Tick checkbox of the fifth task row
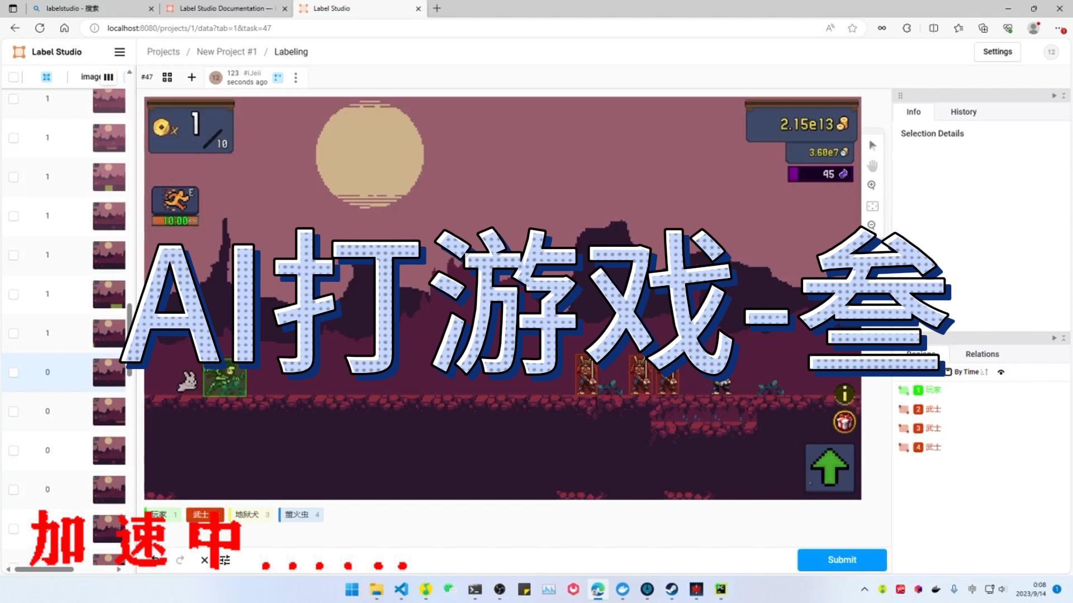This screenshot has height=603, width=1073. tap(13, 255)
